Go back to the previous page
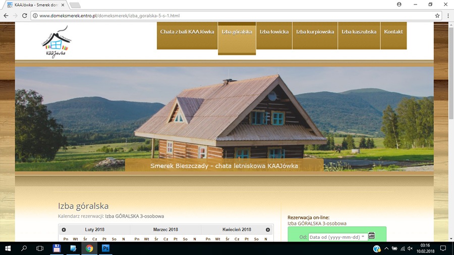 pos(6,16)
